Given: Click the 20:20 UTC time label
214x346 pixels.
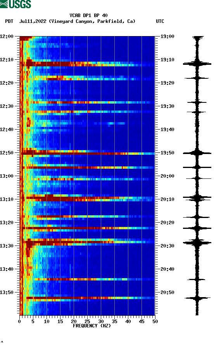Looking at the screenshot, I should point(167,223).
